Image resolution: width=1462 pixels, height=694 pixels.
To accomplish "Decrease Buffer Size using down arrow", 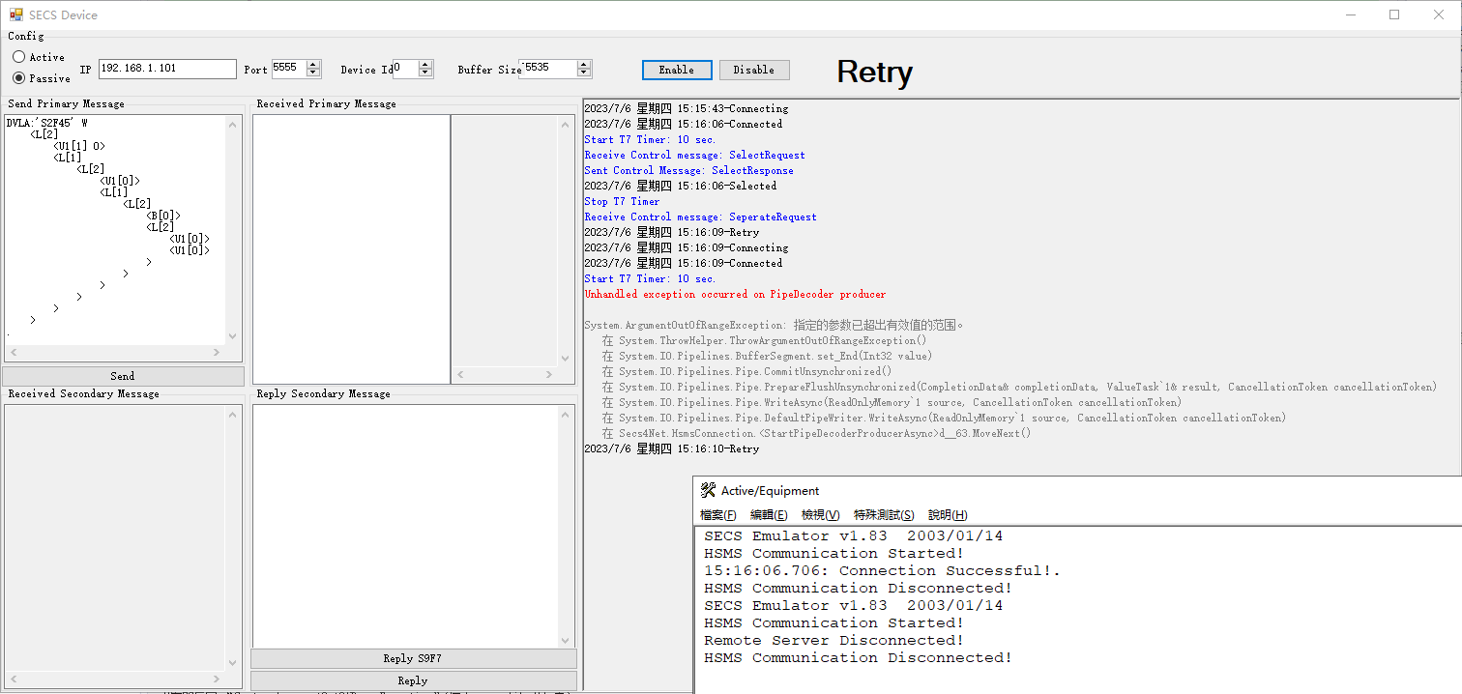I will 583,73.
